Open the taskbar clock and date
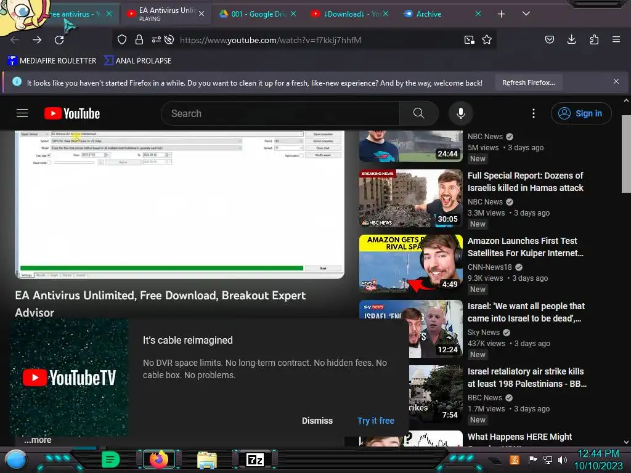 click(x=598, y=459)
